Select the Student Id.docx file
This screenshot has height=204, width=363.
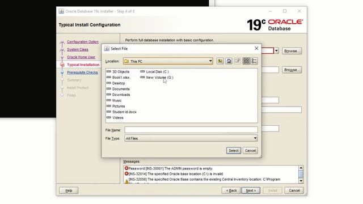coord(124,112)
